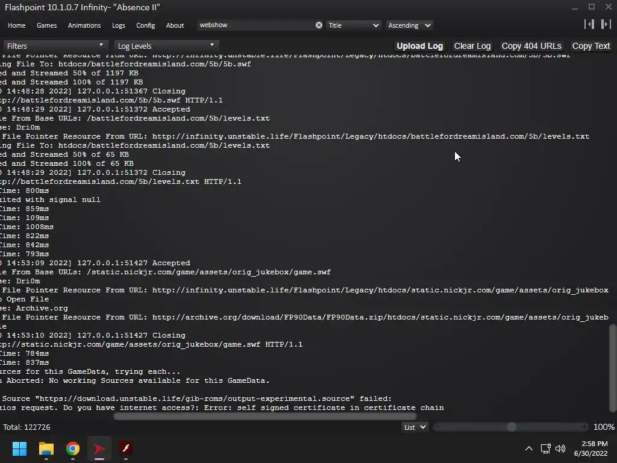
Task: Open volume control tray icon
Action: tap(560, 449)
